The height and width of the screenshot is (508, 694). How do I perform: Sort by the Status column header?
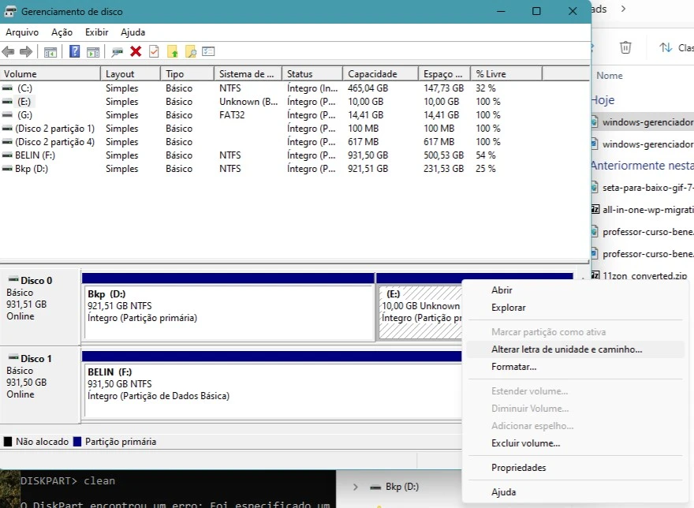[312, 74]
